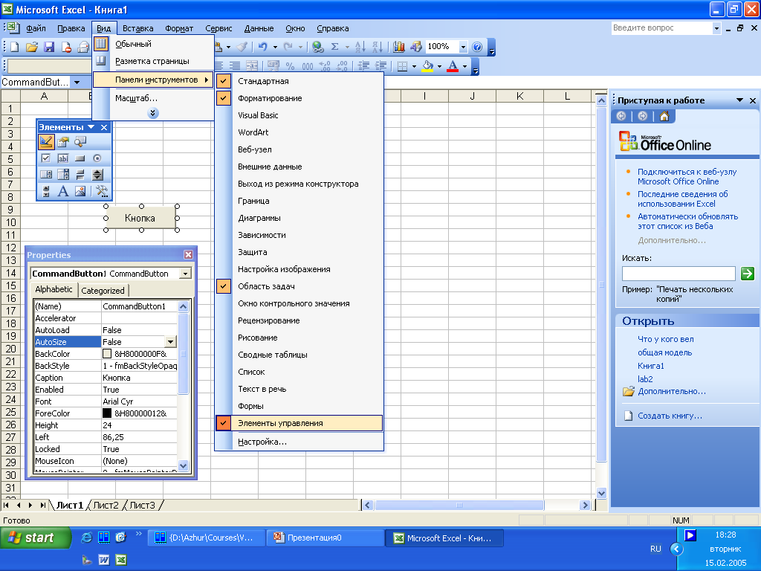761x571 pixels.
Task: Click Font Color red A swatch
Action: tap(453, 66)
